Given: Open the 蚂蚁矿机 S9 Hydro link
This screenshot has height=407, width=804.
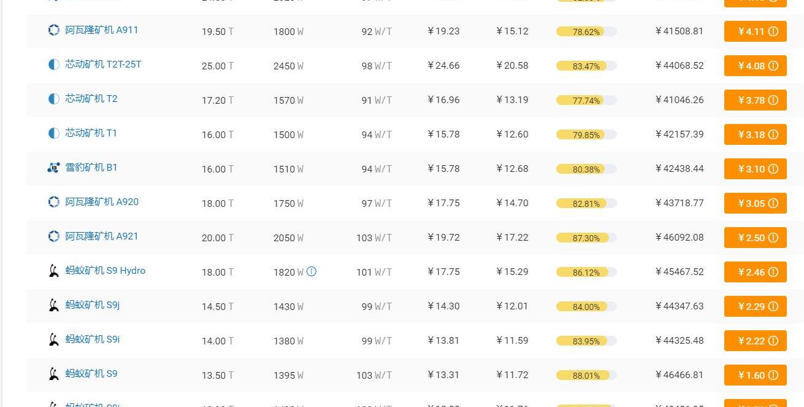Looking at the screenshot, I should click(x=105, y=271).
